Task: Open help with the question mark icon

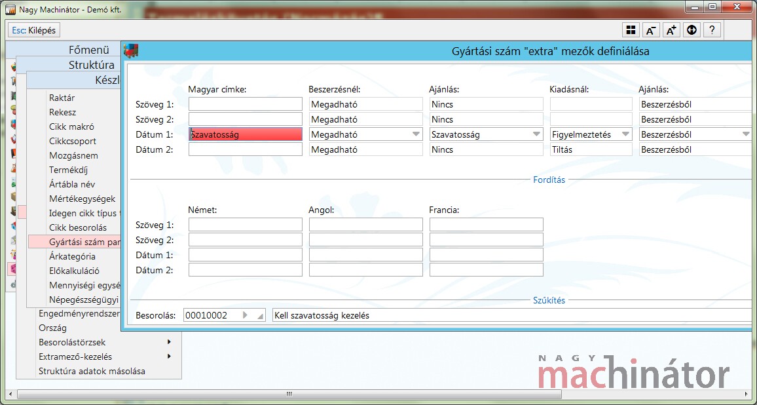Action: 712,30
